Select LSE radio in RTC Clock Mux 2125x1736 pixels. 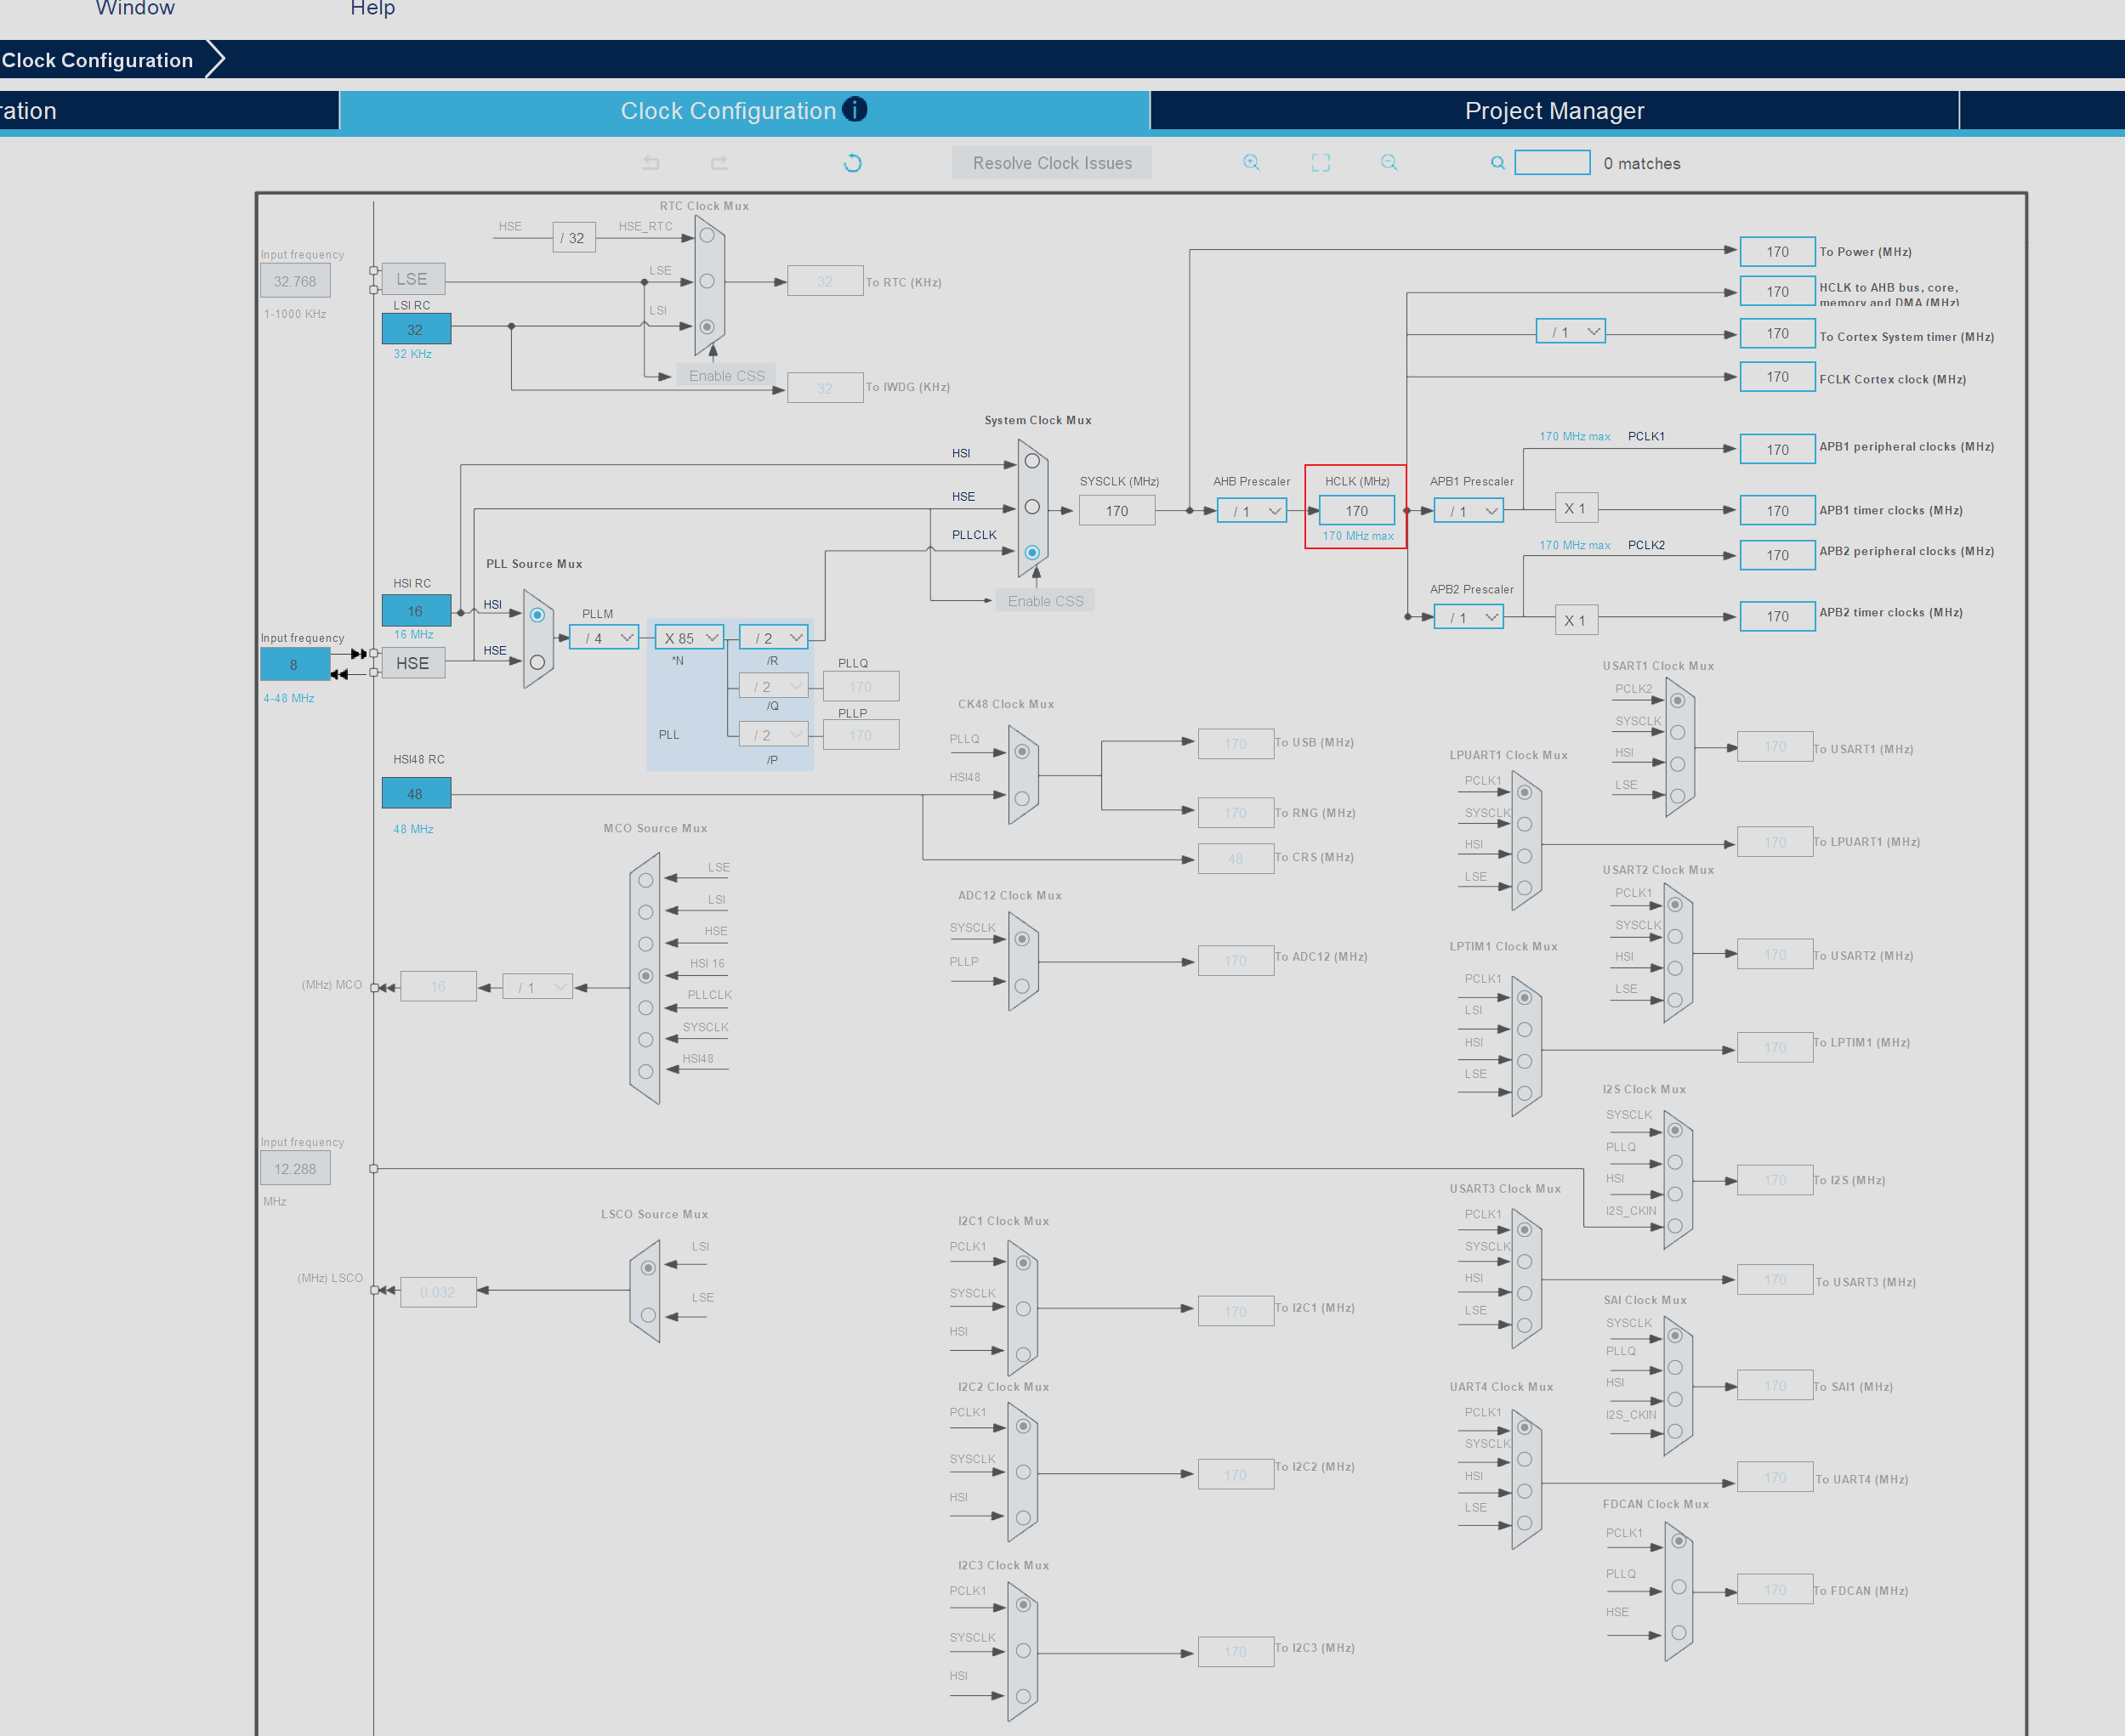707,281
